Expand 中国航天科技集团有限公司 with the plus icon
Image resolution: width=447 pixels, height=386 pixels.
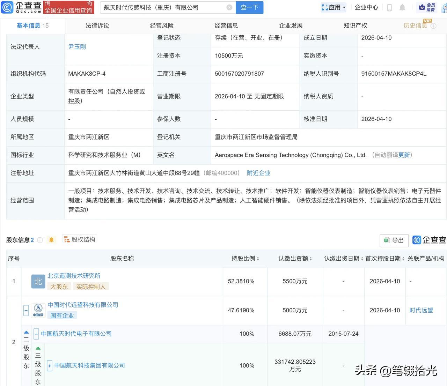click(49, 366)
